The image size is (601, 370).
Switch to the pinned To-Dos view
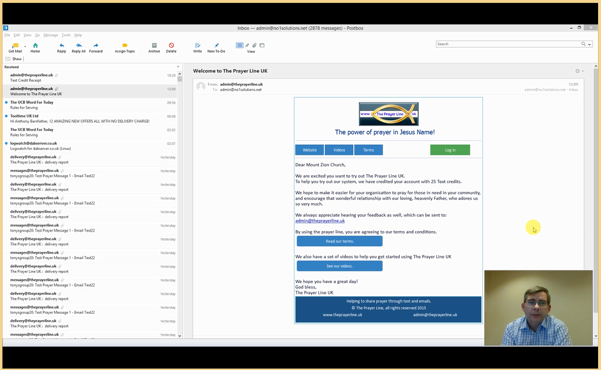(x=247, y=45)
